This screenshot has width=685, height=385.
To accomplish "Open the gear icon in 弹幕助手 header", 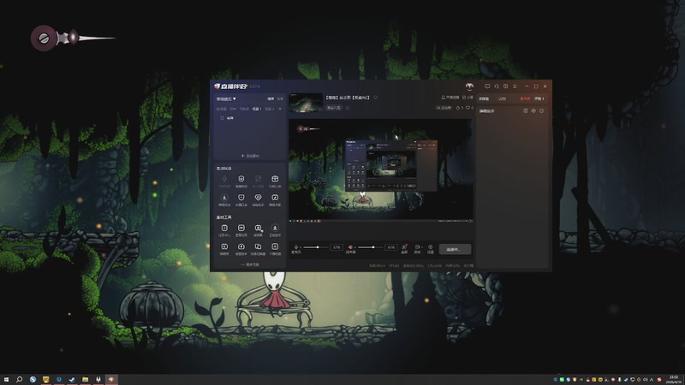I will tap(533, 111).
